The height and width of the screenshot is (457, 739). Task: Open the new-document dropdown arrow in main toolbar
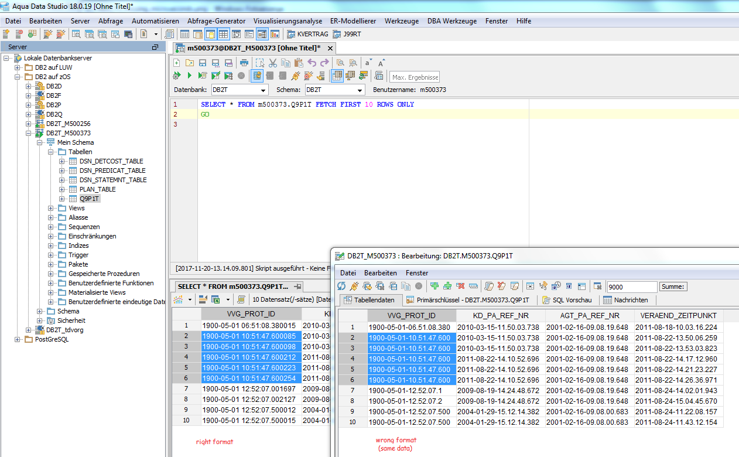[156, 34]
